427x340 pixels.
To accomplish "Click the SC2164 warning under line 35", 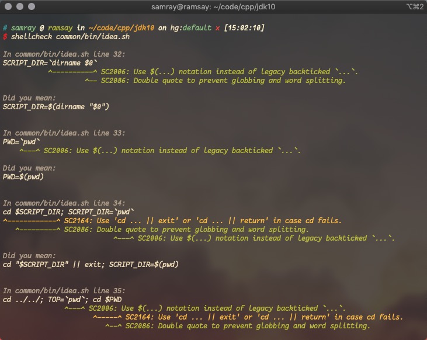I will pyautogui.click(x=264, y=317).
